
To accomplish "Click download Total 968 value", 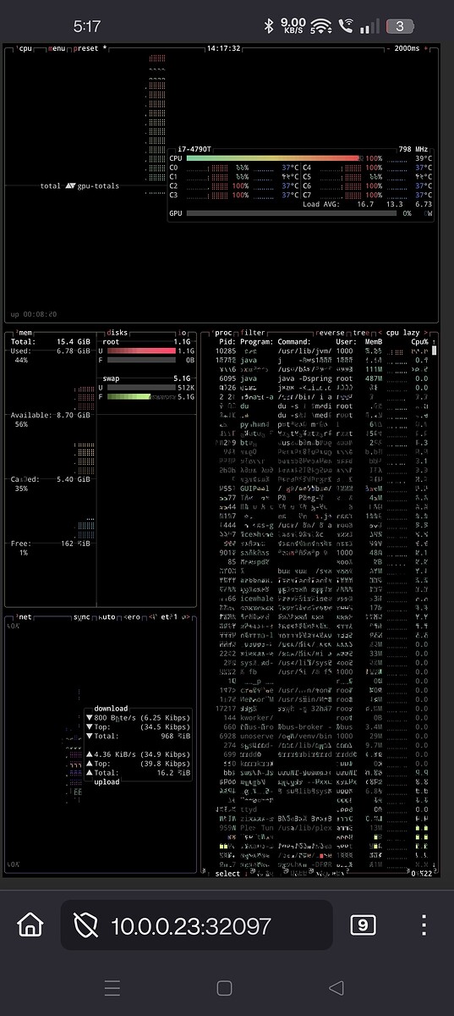I will tap(175, 736).
